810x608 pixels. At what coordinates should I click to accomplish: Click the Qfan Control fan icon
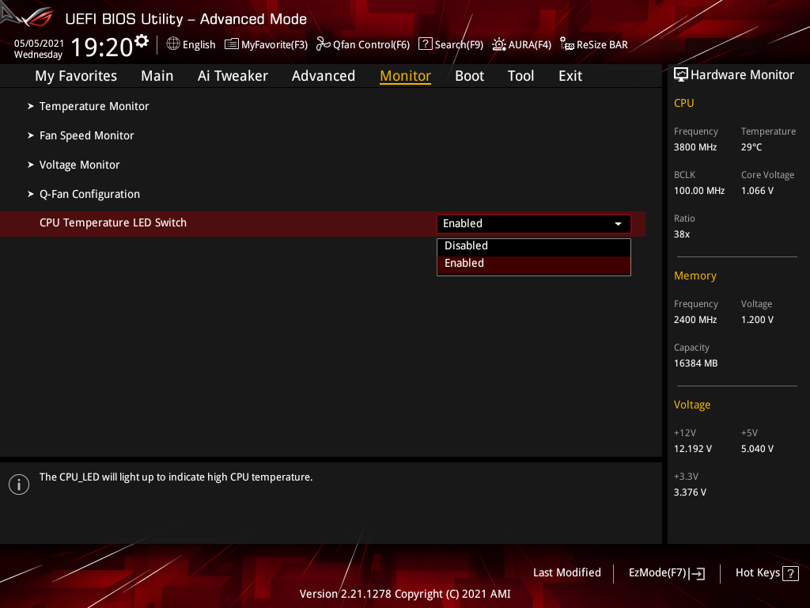pyautogui.click(x=324, y=44)
